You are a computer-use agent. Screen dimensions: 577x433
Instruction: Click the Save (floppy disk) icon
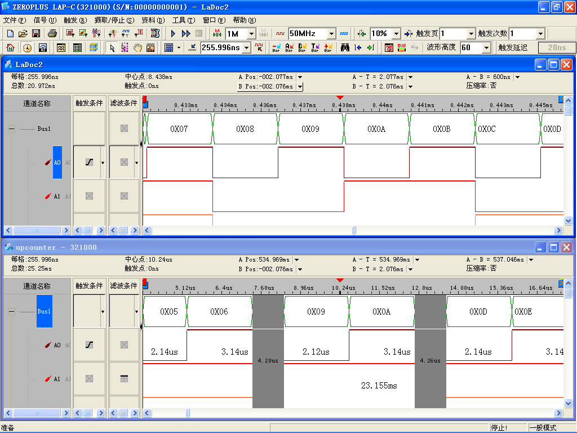[35, 34]
